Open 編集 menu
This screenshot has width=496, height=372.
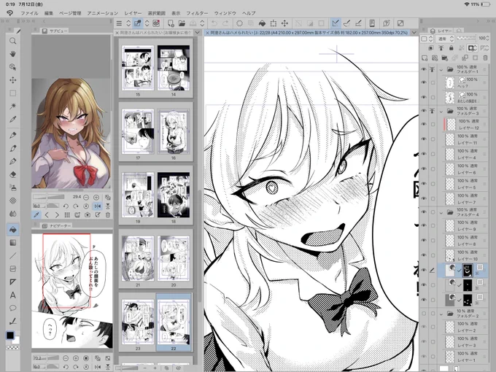[x=49, y=13]
